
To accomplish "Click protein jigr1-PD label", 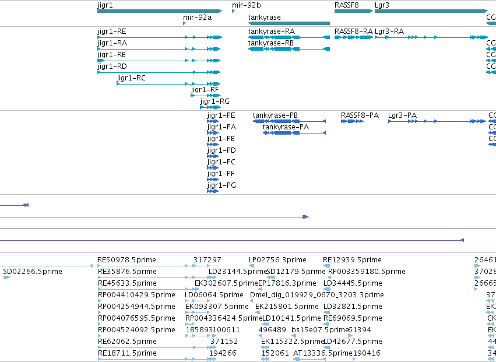I will (221, 150).
